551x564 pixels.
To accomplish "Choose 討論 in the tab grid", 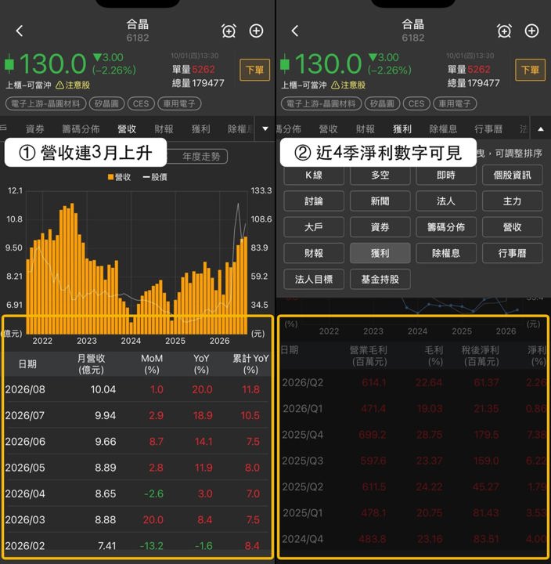I will click(x=314, y=201).
